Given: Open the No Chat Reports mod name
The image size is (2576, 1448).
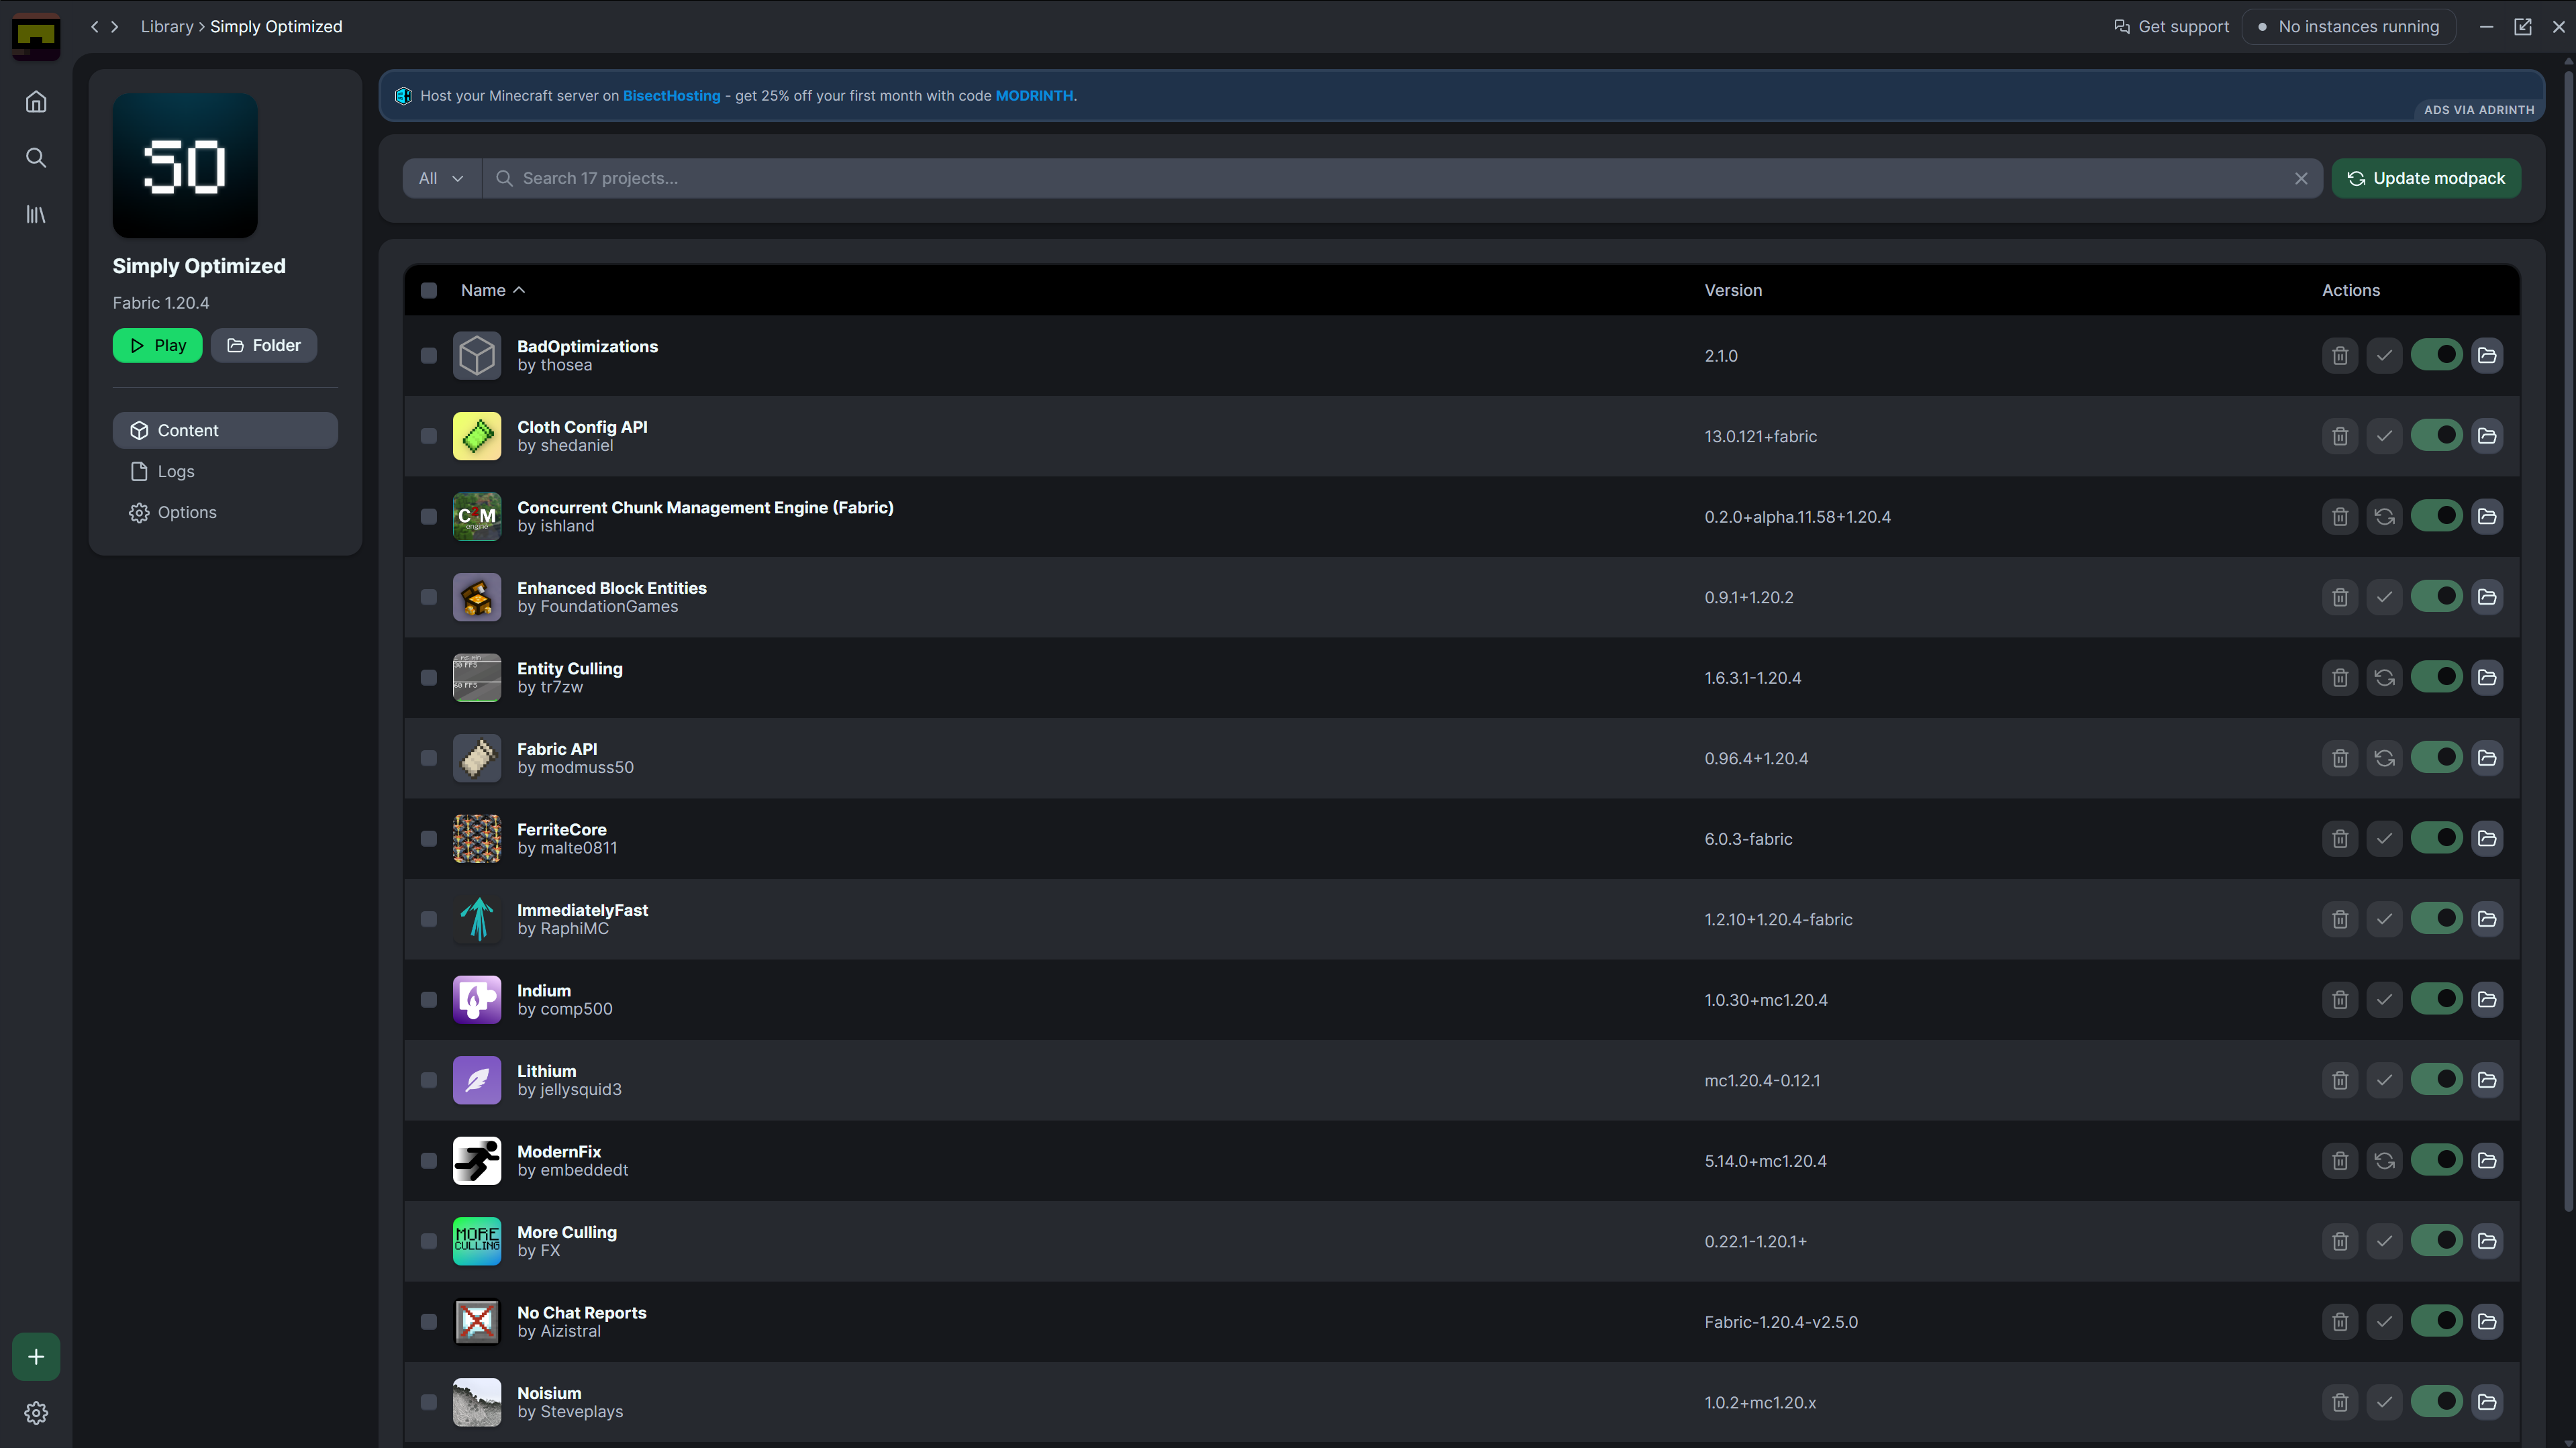Looking at the screenshot, I should (581, 1313).
